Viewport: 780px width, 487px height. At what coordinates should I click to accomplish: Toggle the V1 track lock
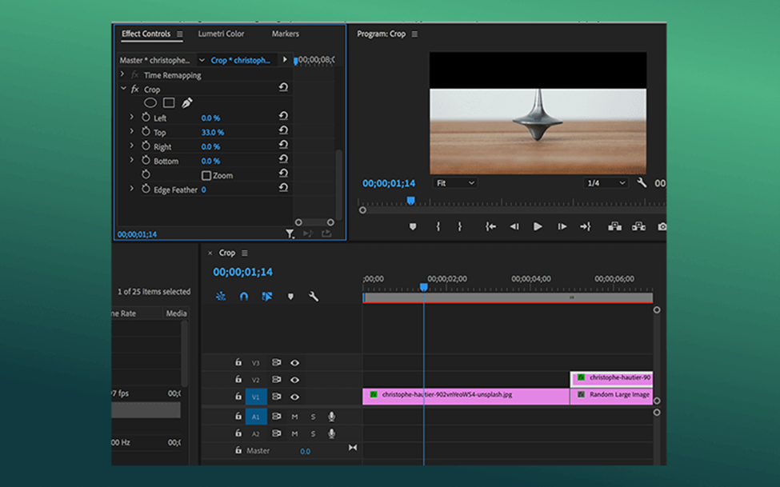click(238, 397)
